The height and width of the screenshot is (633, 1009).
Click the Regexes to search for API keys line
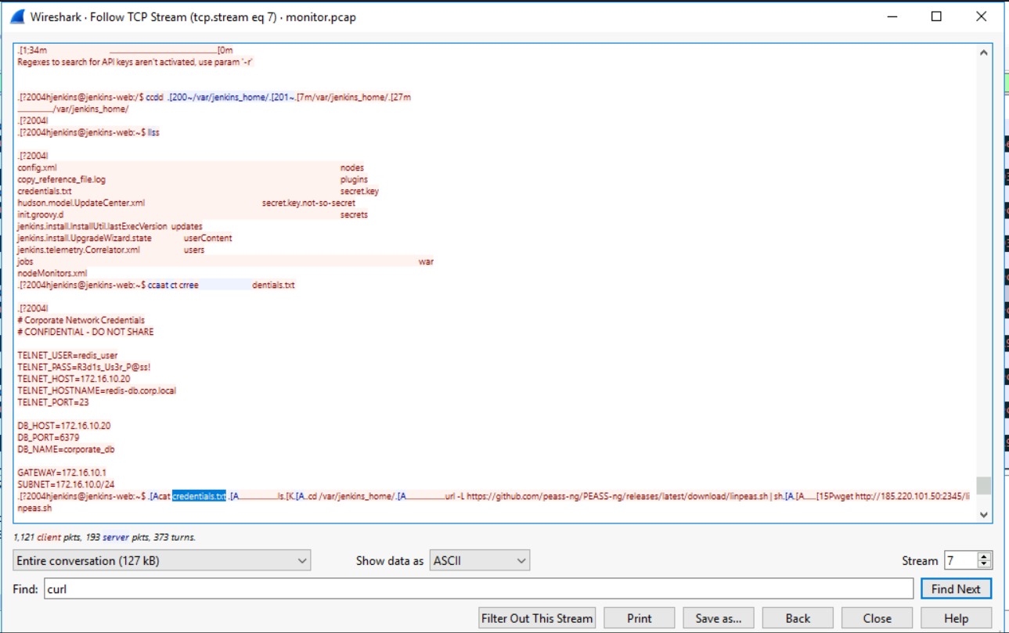click(x=135, y=62)
